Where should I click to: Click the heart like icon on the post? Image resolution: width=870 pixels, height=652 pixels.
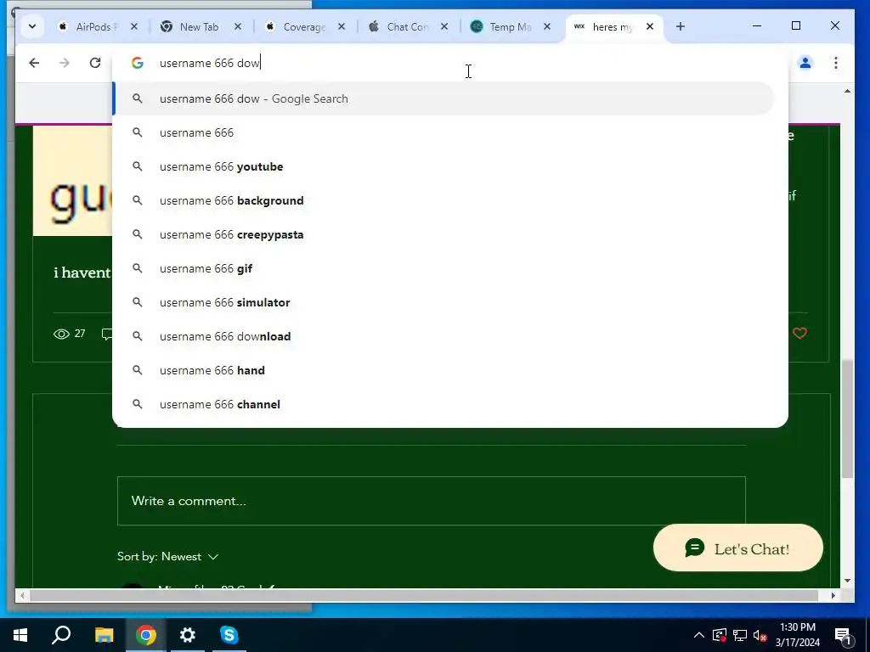coord(799,333)
